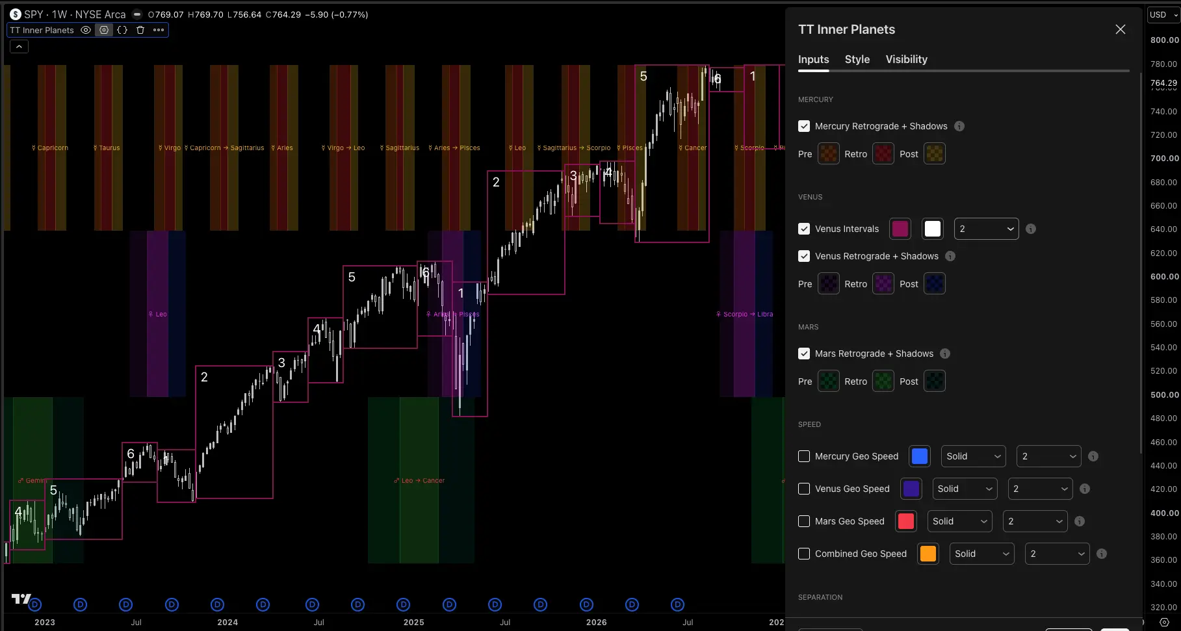Viewport: 1181px width, 631px height.
Task: Collapse the indicator legend chevron
Action: click(x=19, y=46)
